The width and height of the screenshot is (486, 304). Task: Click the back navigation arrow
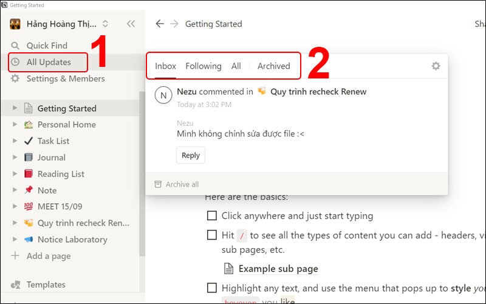pyautogui.click(x=160, y=24)
